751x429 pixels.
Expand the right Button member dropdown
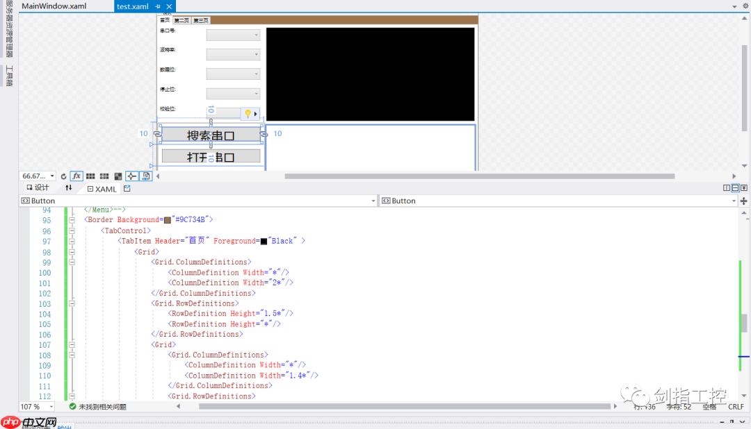733,201
